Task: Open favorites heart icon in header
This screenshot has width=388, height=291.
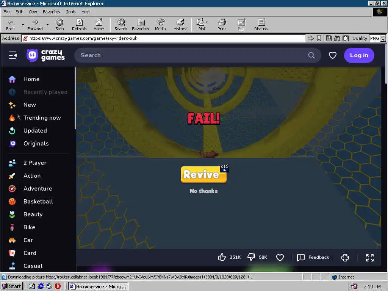Action: (333, 55)
